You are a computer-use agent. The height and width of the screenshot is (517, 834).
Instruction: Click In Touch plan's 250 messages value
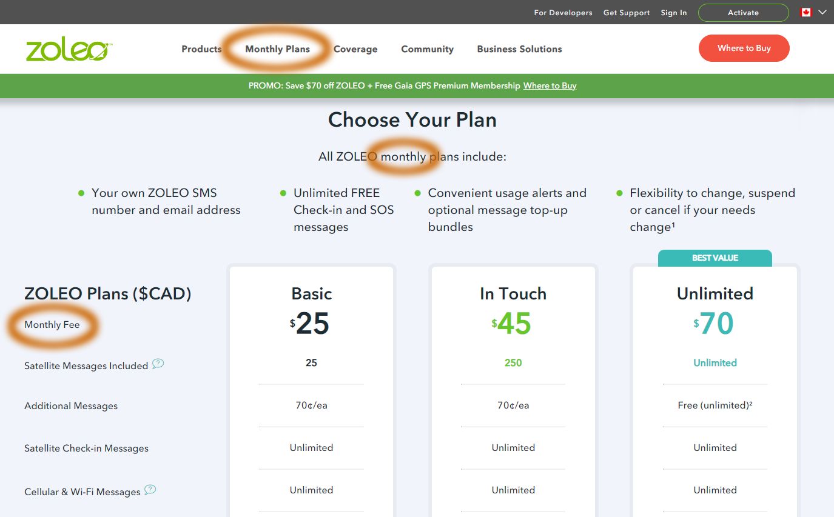click(513, 363)
